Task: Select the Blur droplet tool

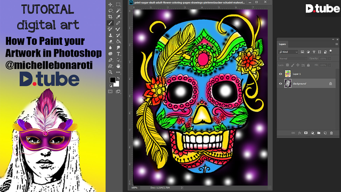Action: pyautogui.click(x=110, y=47)
